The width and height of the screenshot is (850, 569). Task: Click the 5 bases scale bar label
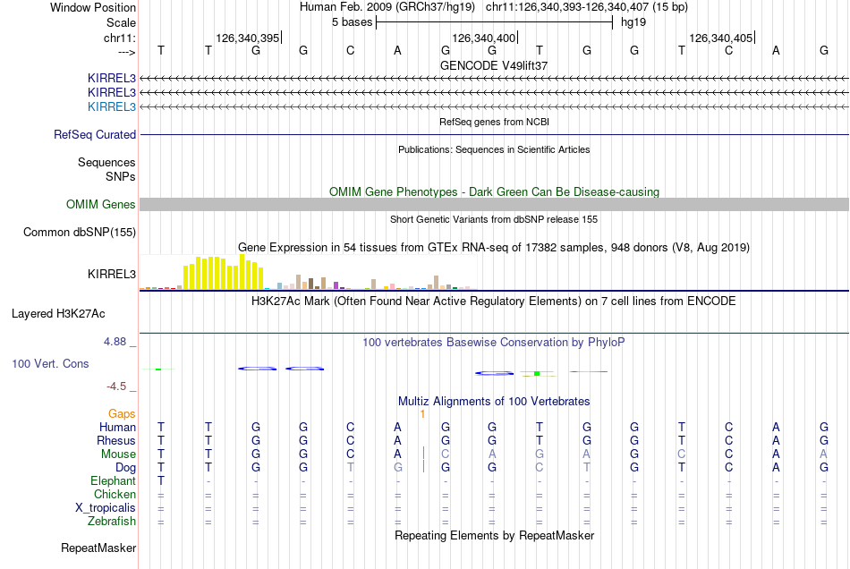(x=353, y=22)
